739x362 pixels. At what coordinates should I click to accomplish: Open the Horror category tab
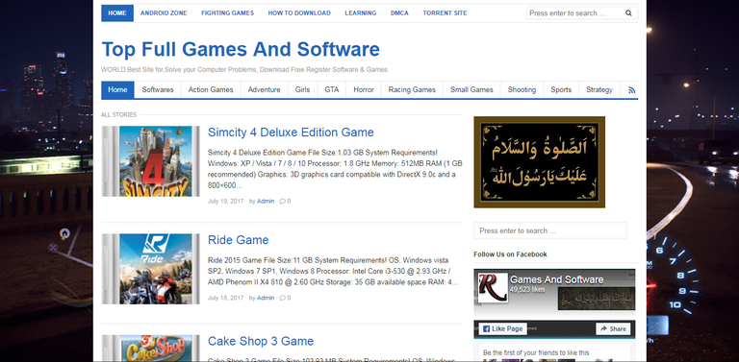pyautogui.click(x=364, y=90)
